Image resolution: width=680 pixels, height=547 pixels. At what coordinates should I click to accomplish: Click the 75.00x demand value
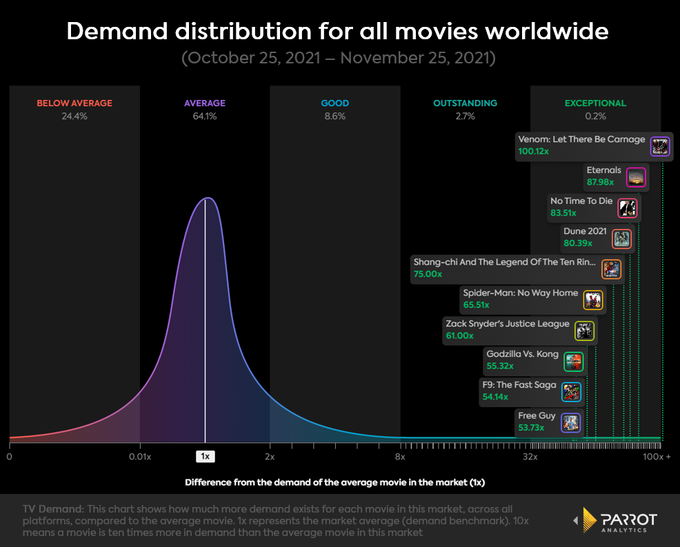pyautogui.click(x=428, y=274)
